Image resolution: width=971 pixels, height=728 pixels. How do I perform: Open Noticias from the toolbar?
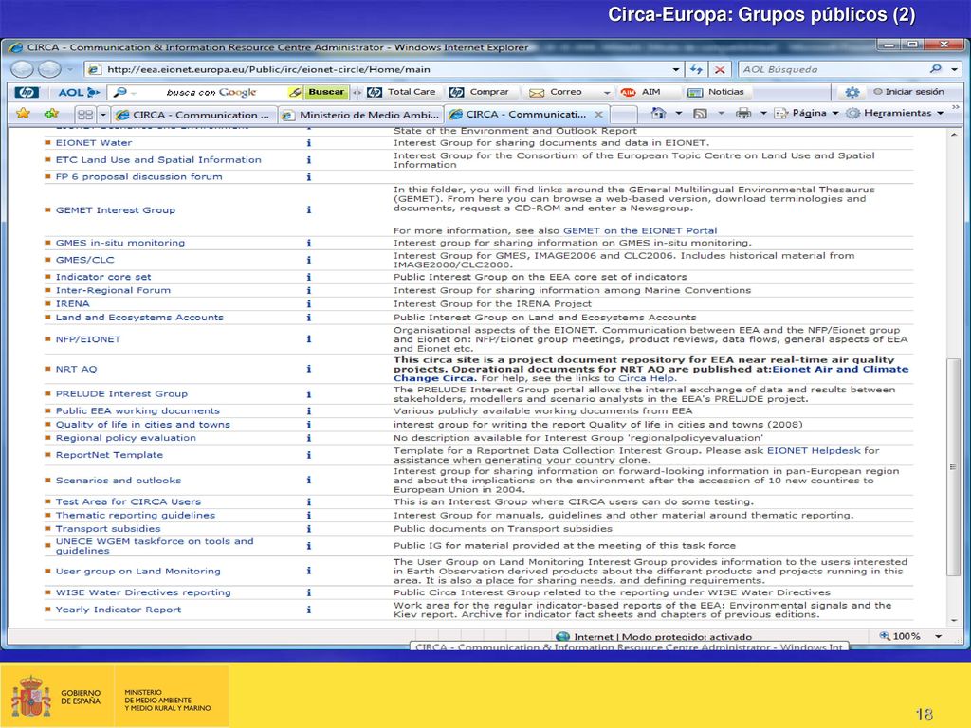click(716, 92)
